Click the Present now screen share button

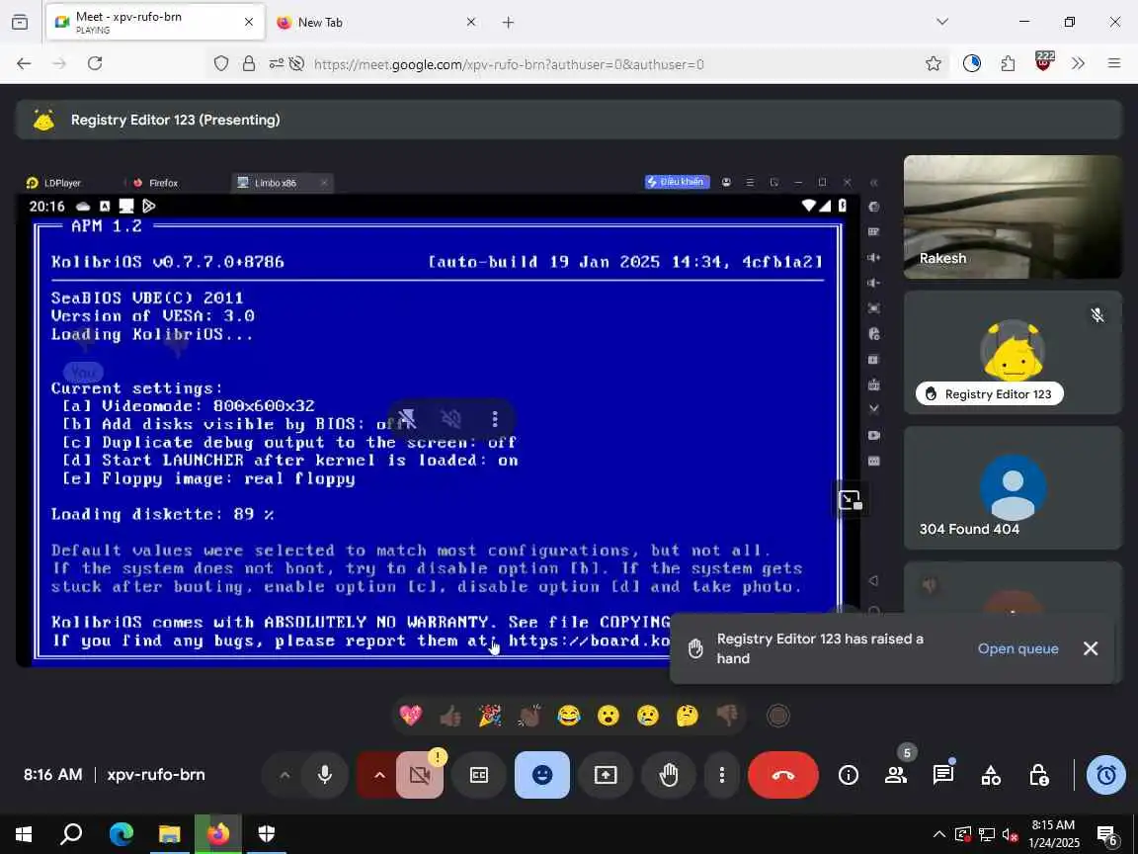click(606, 775)
